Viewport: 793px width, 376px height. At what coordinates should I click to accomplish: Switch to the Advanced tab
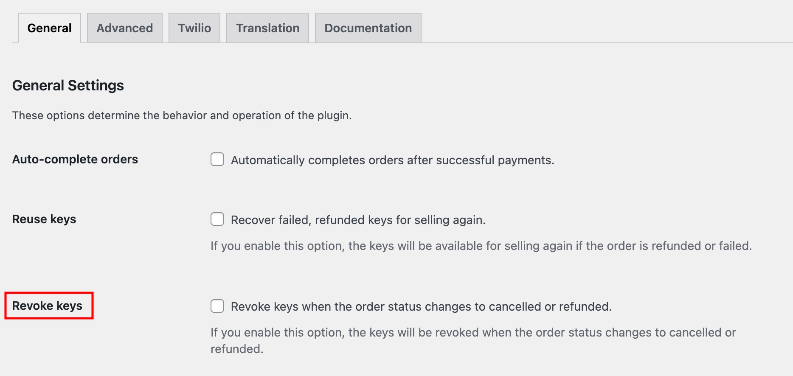(x=124, y=28)
